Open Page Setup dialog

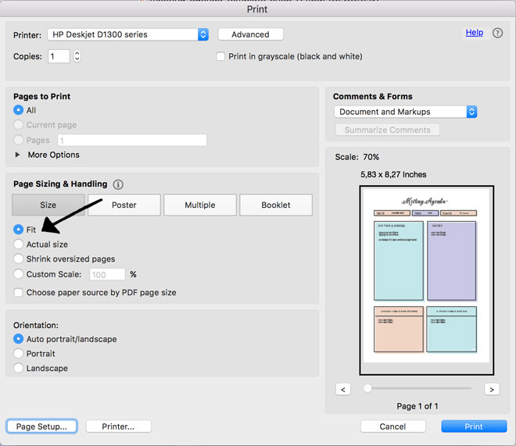pyautogui.click(x=42, y=426)
